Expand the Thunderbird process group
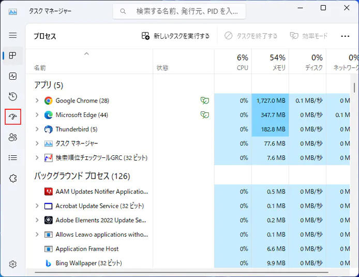This screenshot has width=359, height=277. tap(37, 129)
